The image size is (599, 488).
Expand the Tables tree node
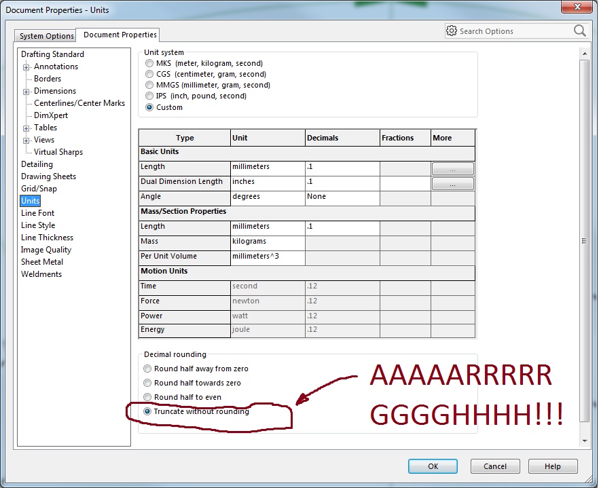26,128
